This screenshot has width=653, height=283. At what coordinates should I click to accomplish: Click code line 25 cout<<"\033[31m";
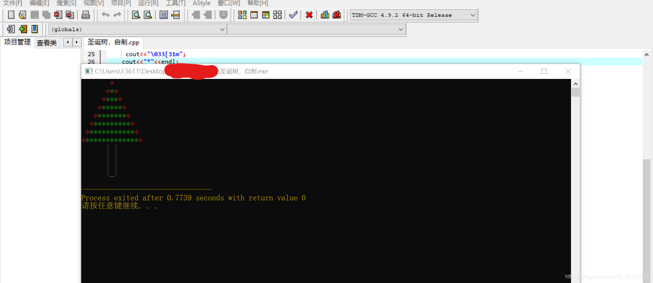pyautogui.click(x=155, y=54)
